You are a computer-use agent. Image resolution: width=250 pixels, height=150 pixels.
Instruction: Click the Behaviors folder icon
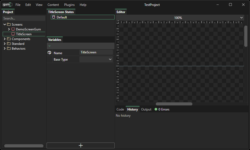[x=9, y=49]
